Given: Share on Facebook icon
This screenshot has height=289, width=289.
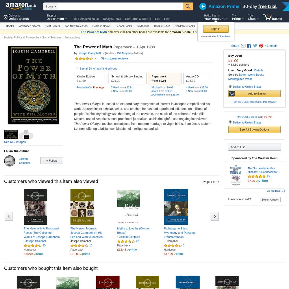Looking at the screenshot, I should click(249, 46).
